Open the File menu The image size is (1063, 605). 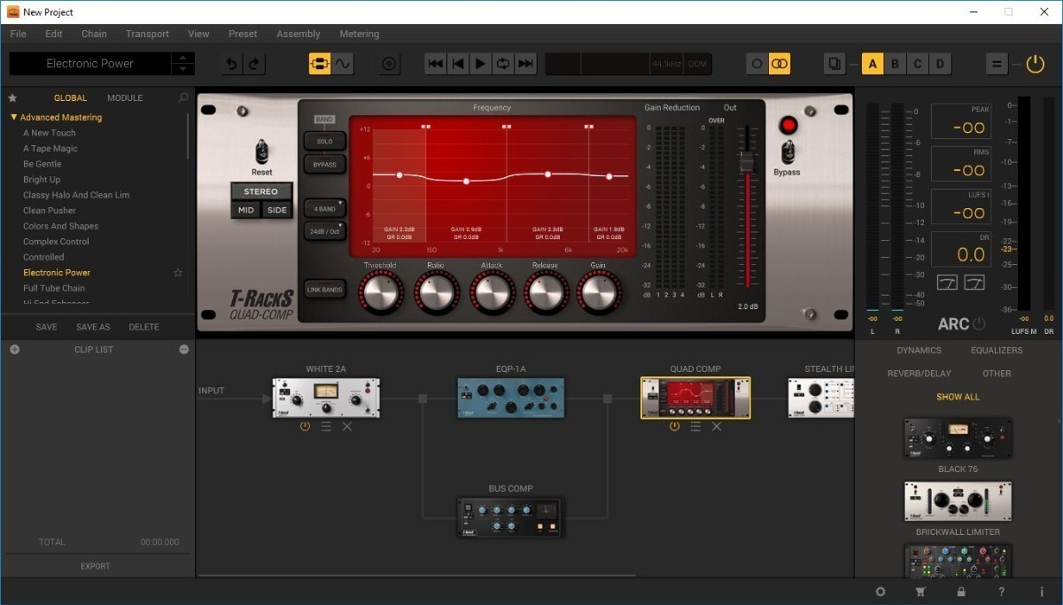[x=18, y=34]
